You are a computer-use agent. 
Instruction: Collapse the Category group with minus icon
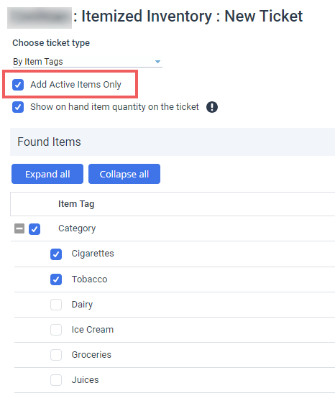(19, 228)
